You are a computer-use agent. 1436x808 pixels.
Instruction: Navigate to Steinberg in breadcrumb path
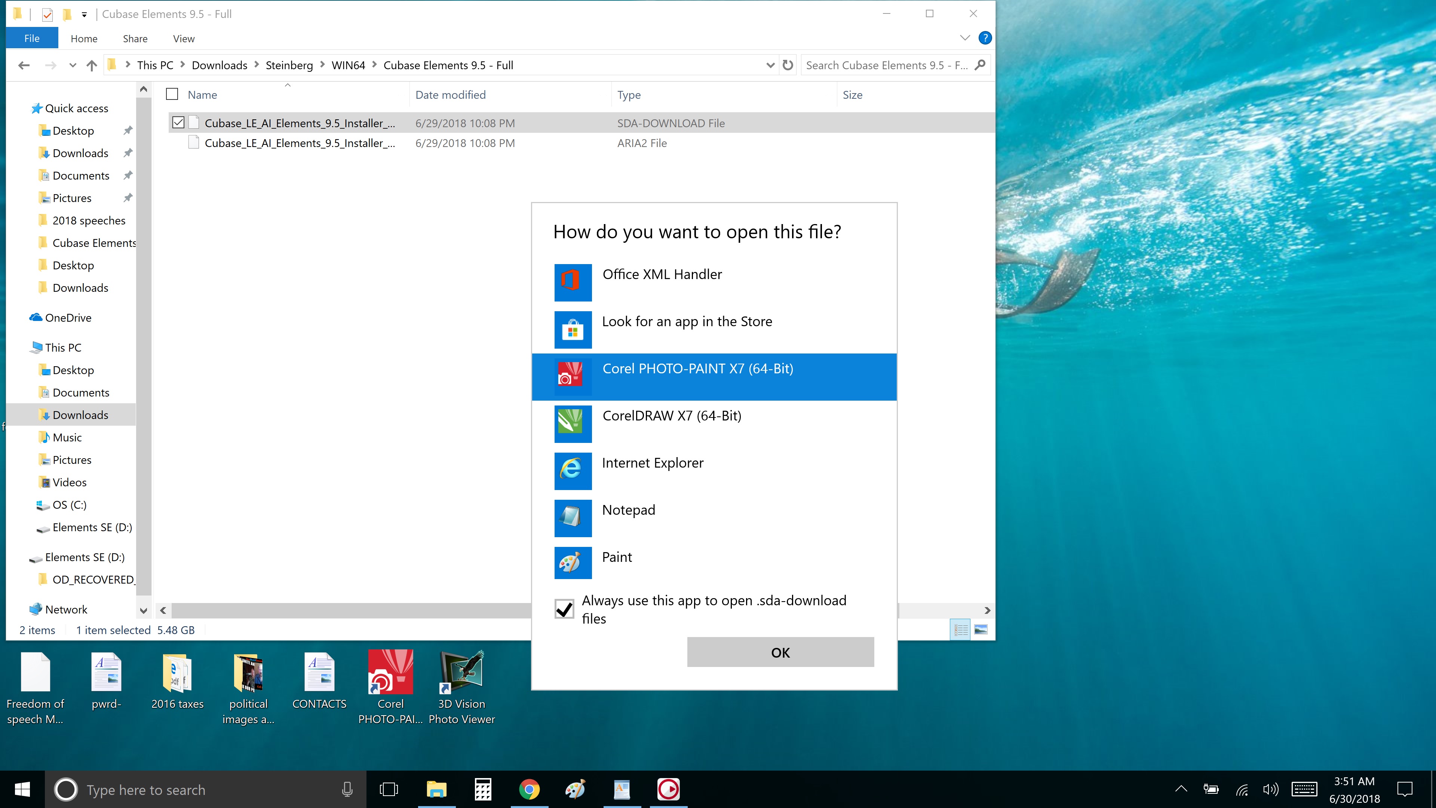tap(289, 65)
